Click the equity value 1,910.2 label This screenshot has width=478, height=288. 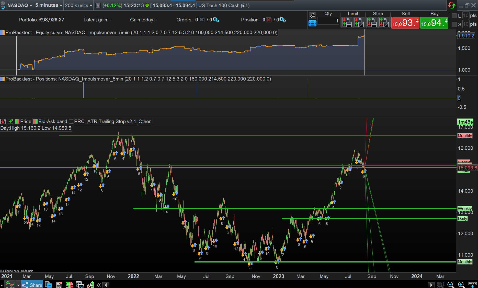466,36
